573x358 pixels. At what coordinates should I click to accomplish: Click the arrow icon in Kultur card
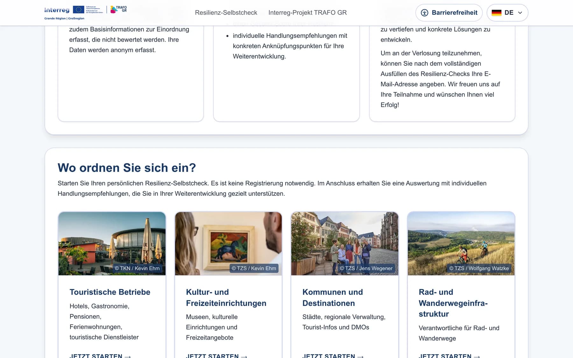(244, 356)
